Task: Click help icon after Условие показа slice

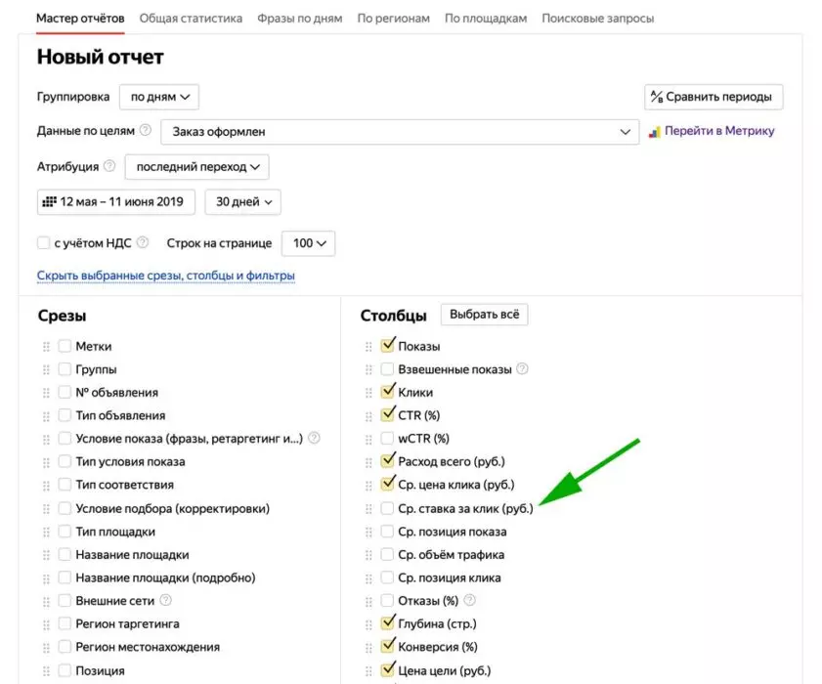Action: click(314, 438)
